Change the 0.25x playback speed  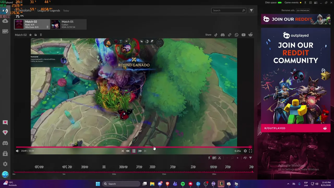pyautogui.click(x=238, y=151)
